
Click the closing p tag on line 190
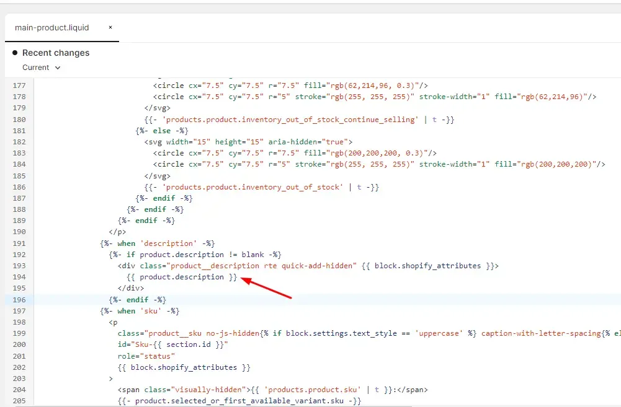click(x=118, y=232)
